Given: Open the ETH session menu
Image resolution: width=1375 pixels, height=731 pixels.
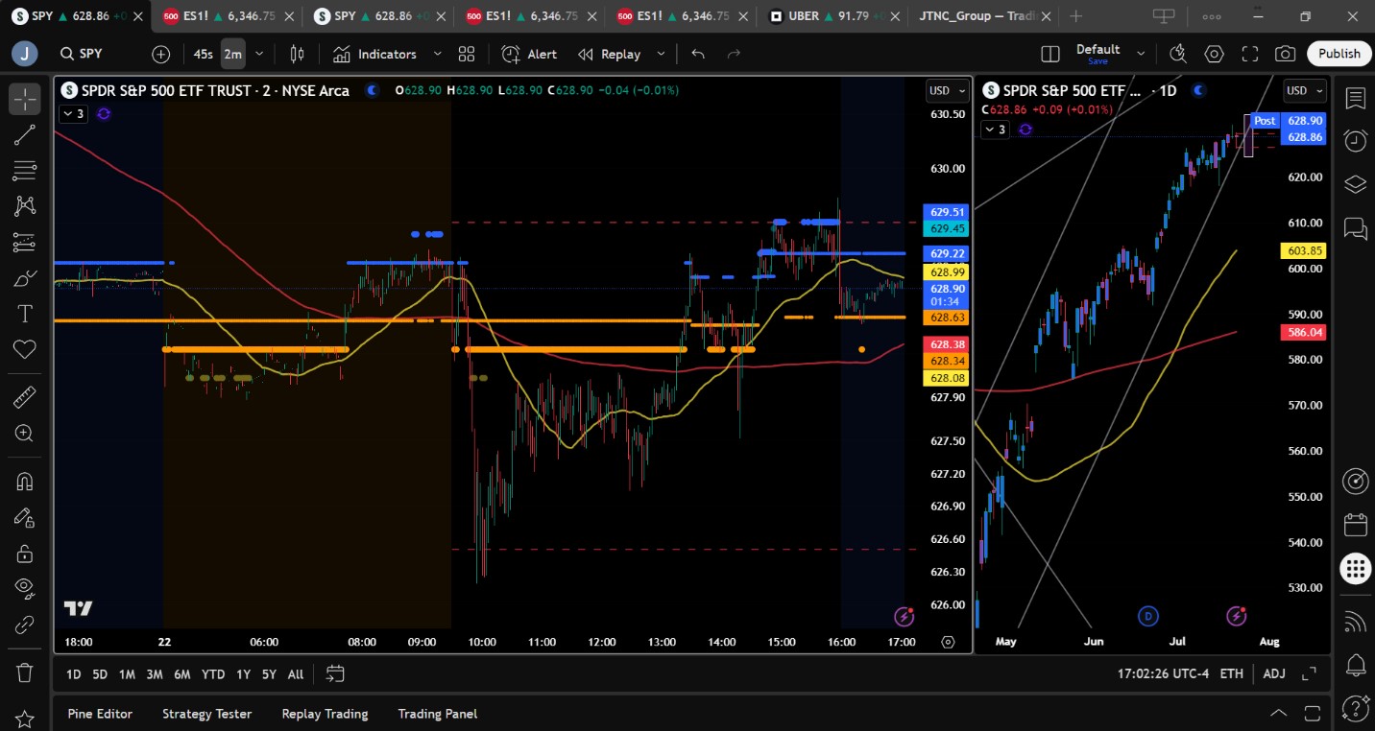Looking at the screenshot, I should point(1232,673).
